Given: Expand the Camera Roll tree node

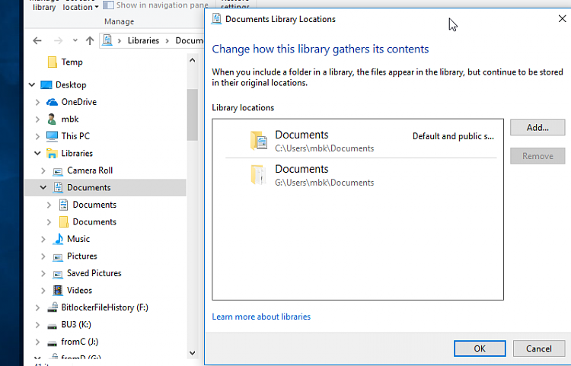Looking at the screenshot, I should 43,170.
